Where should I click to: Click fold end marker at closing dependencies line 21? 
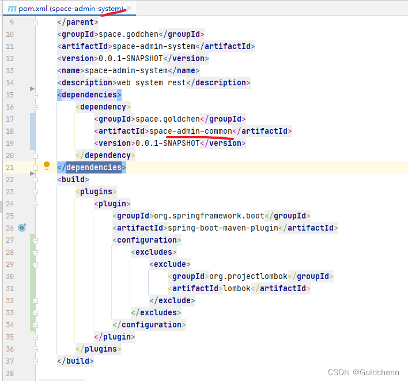(36, 168)
